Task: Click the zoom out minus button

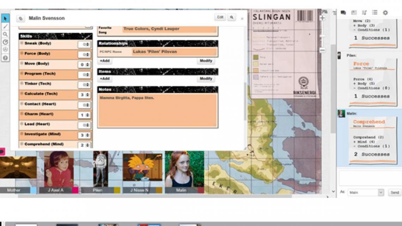Action: click(322, 50)
